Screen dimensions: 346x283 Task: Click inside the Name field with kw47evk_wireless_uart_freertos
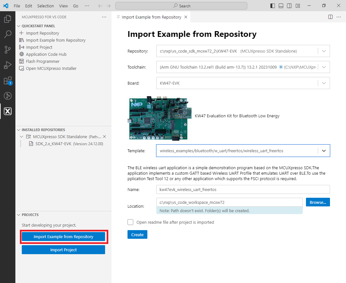pyautogui.click(x=224, y=189)
